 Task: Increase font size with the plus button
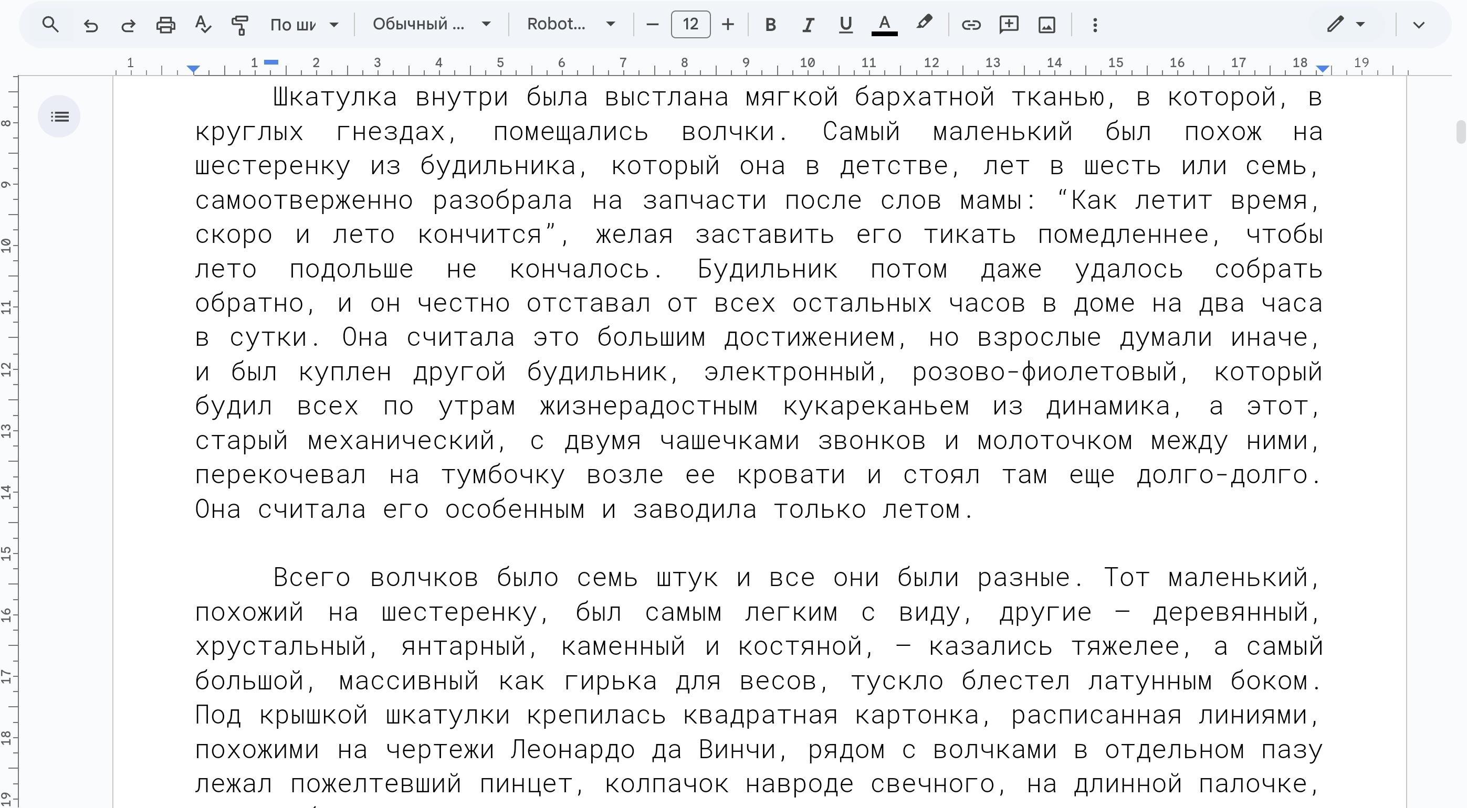(x=728, y=25)
